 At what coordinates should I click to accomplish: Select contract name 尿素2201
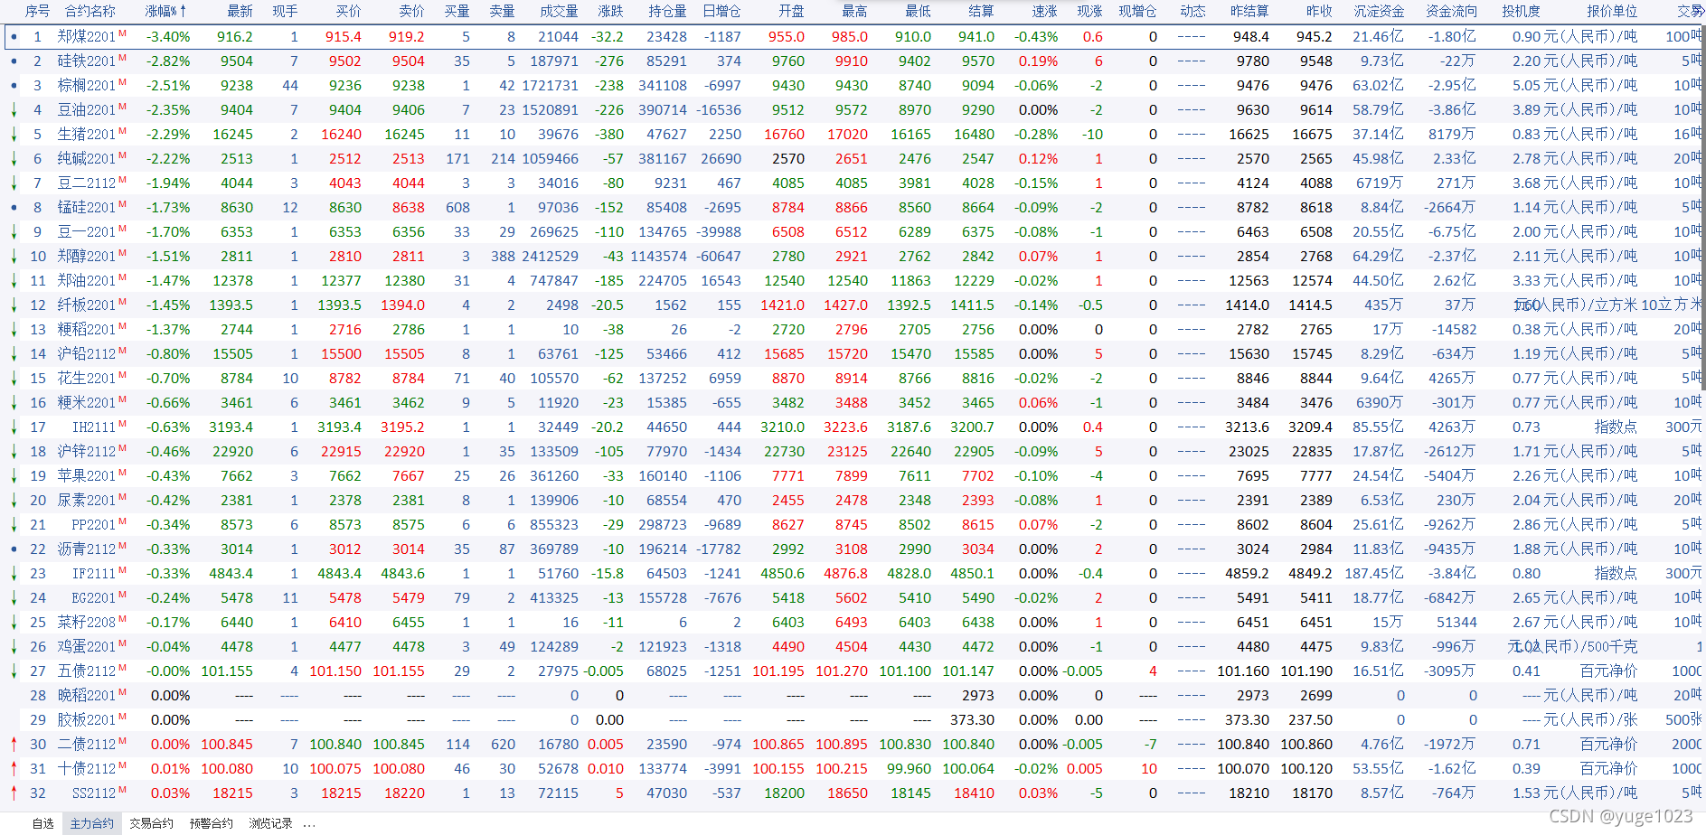coord(87,501)
